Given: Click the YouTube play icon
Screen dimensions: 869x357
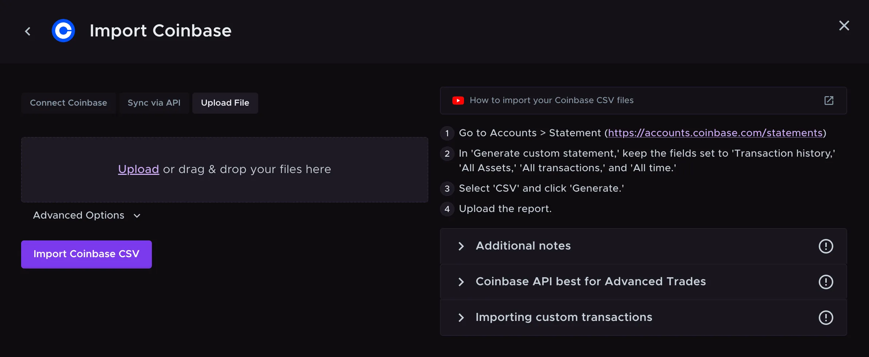Looking at the screenshot, I should [x=458, y=101].
